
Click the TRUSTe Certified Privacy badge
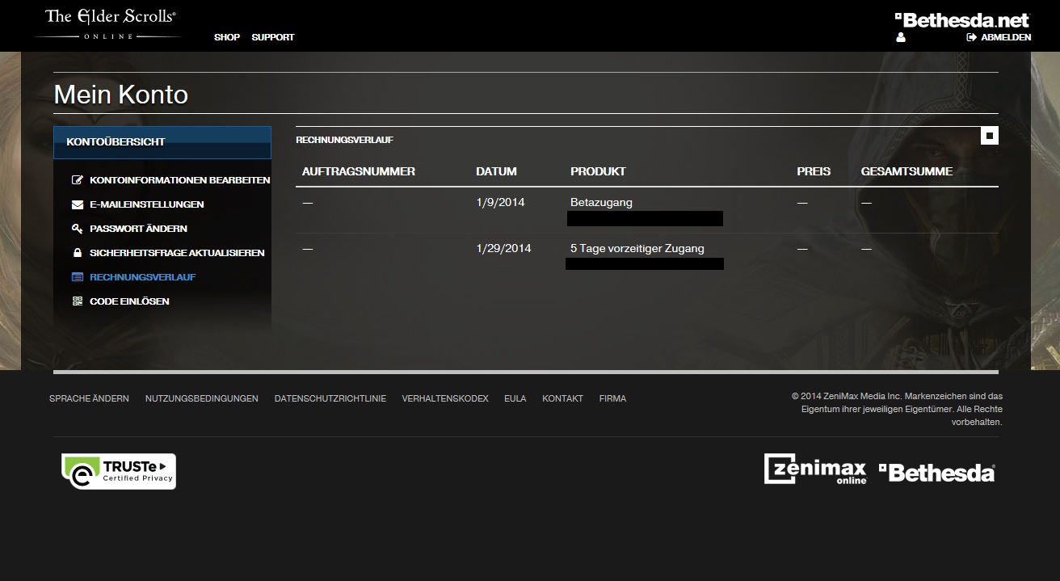pos(119,471)
